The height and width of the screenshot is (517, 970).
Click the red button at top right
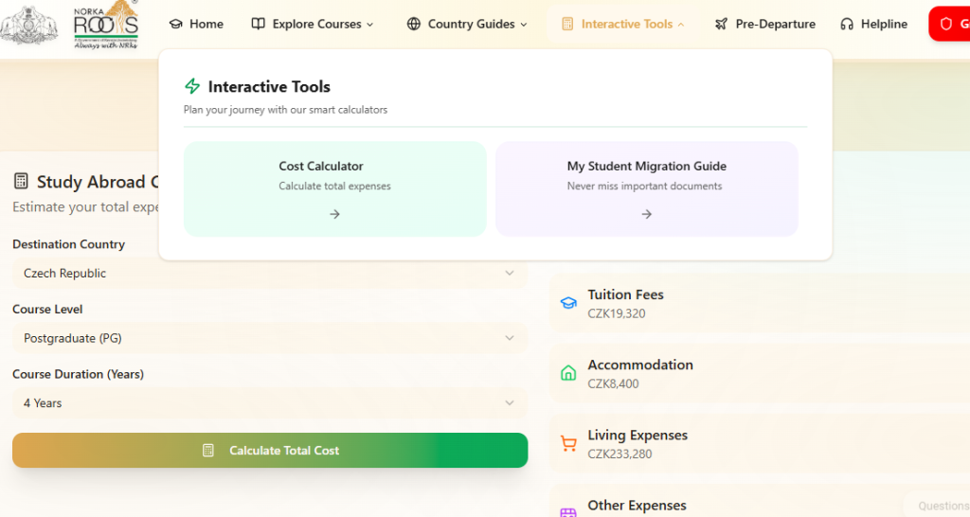click(x=949, y=24)
